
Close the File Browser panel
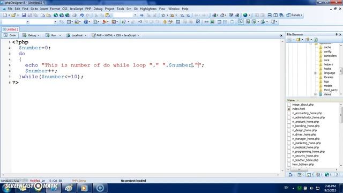click(340, 34)
